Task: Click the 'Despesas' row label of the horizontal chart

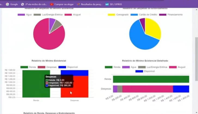Action: pyautogui.click(x=106, y=89)
